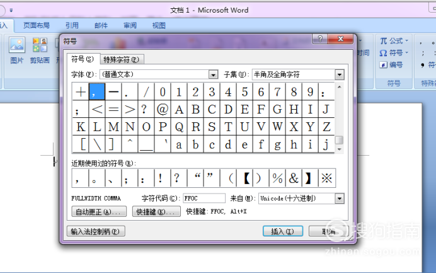Screen dimensions: 436x273
Task: Open the 公式 (Equation) ribbon dropdown
Action: [393, 40]
